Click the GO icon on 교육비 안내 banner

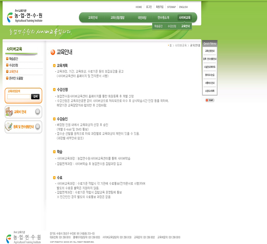[x=38, y=112]
